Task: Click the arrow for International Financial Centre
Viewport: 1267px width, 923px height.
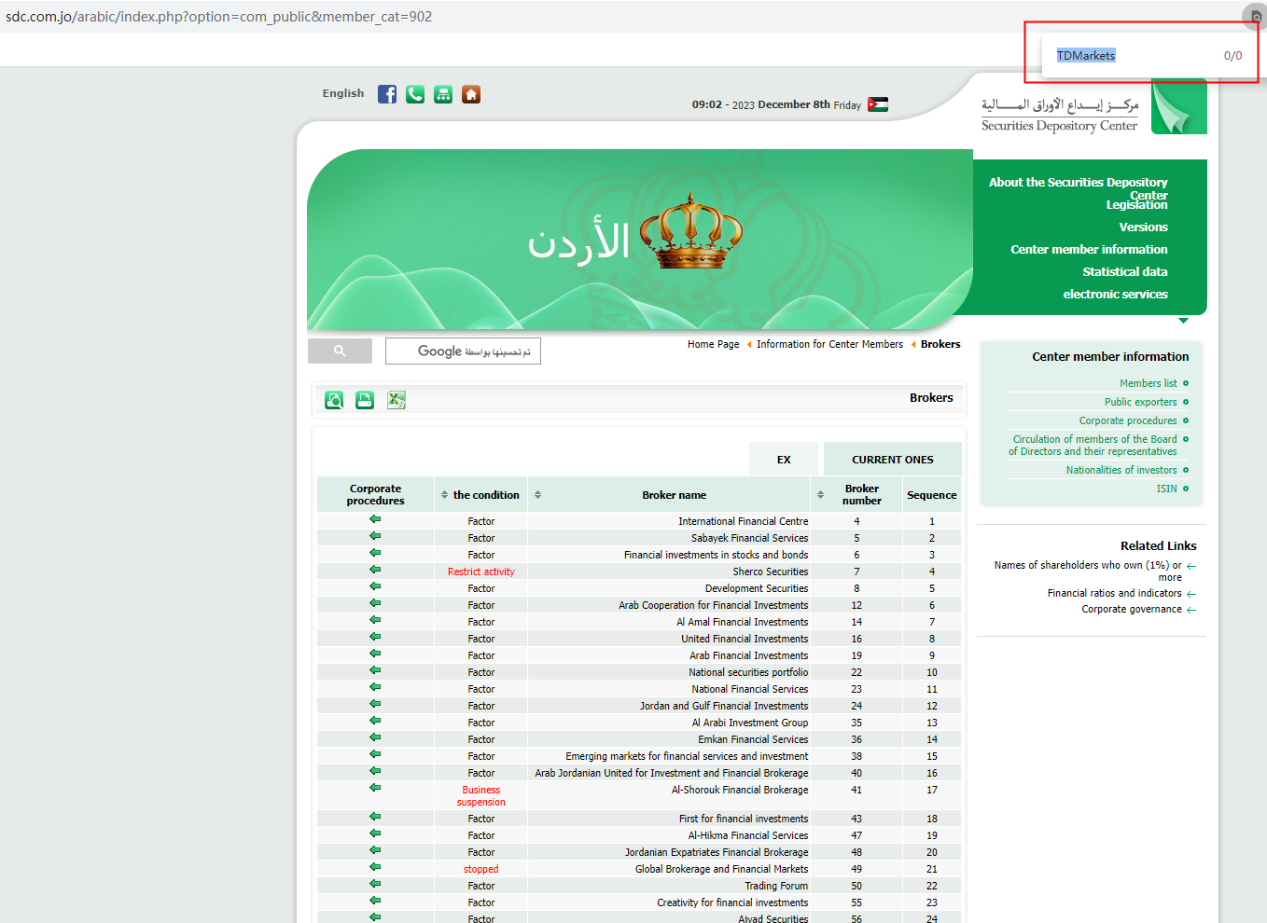Action: [375, 519]
